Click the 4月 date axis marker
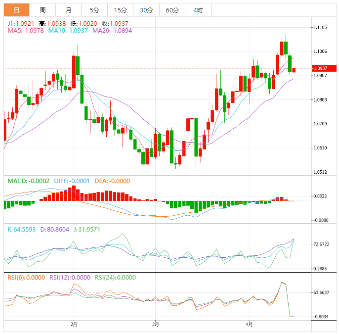The image size is (339, 334). (249, 325)
